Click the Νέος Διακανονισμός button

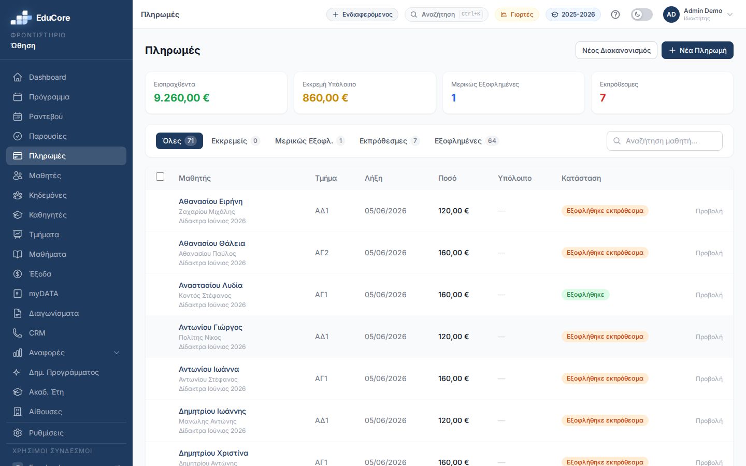click(616, 50)
